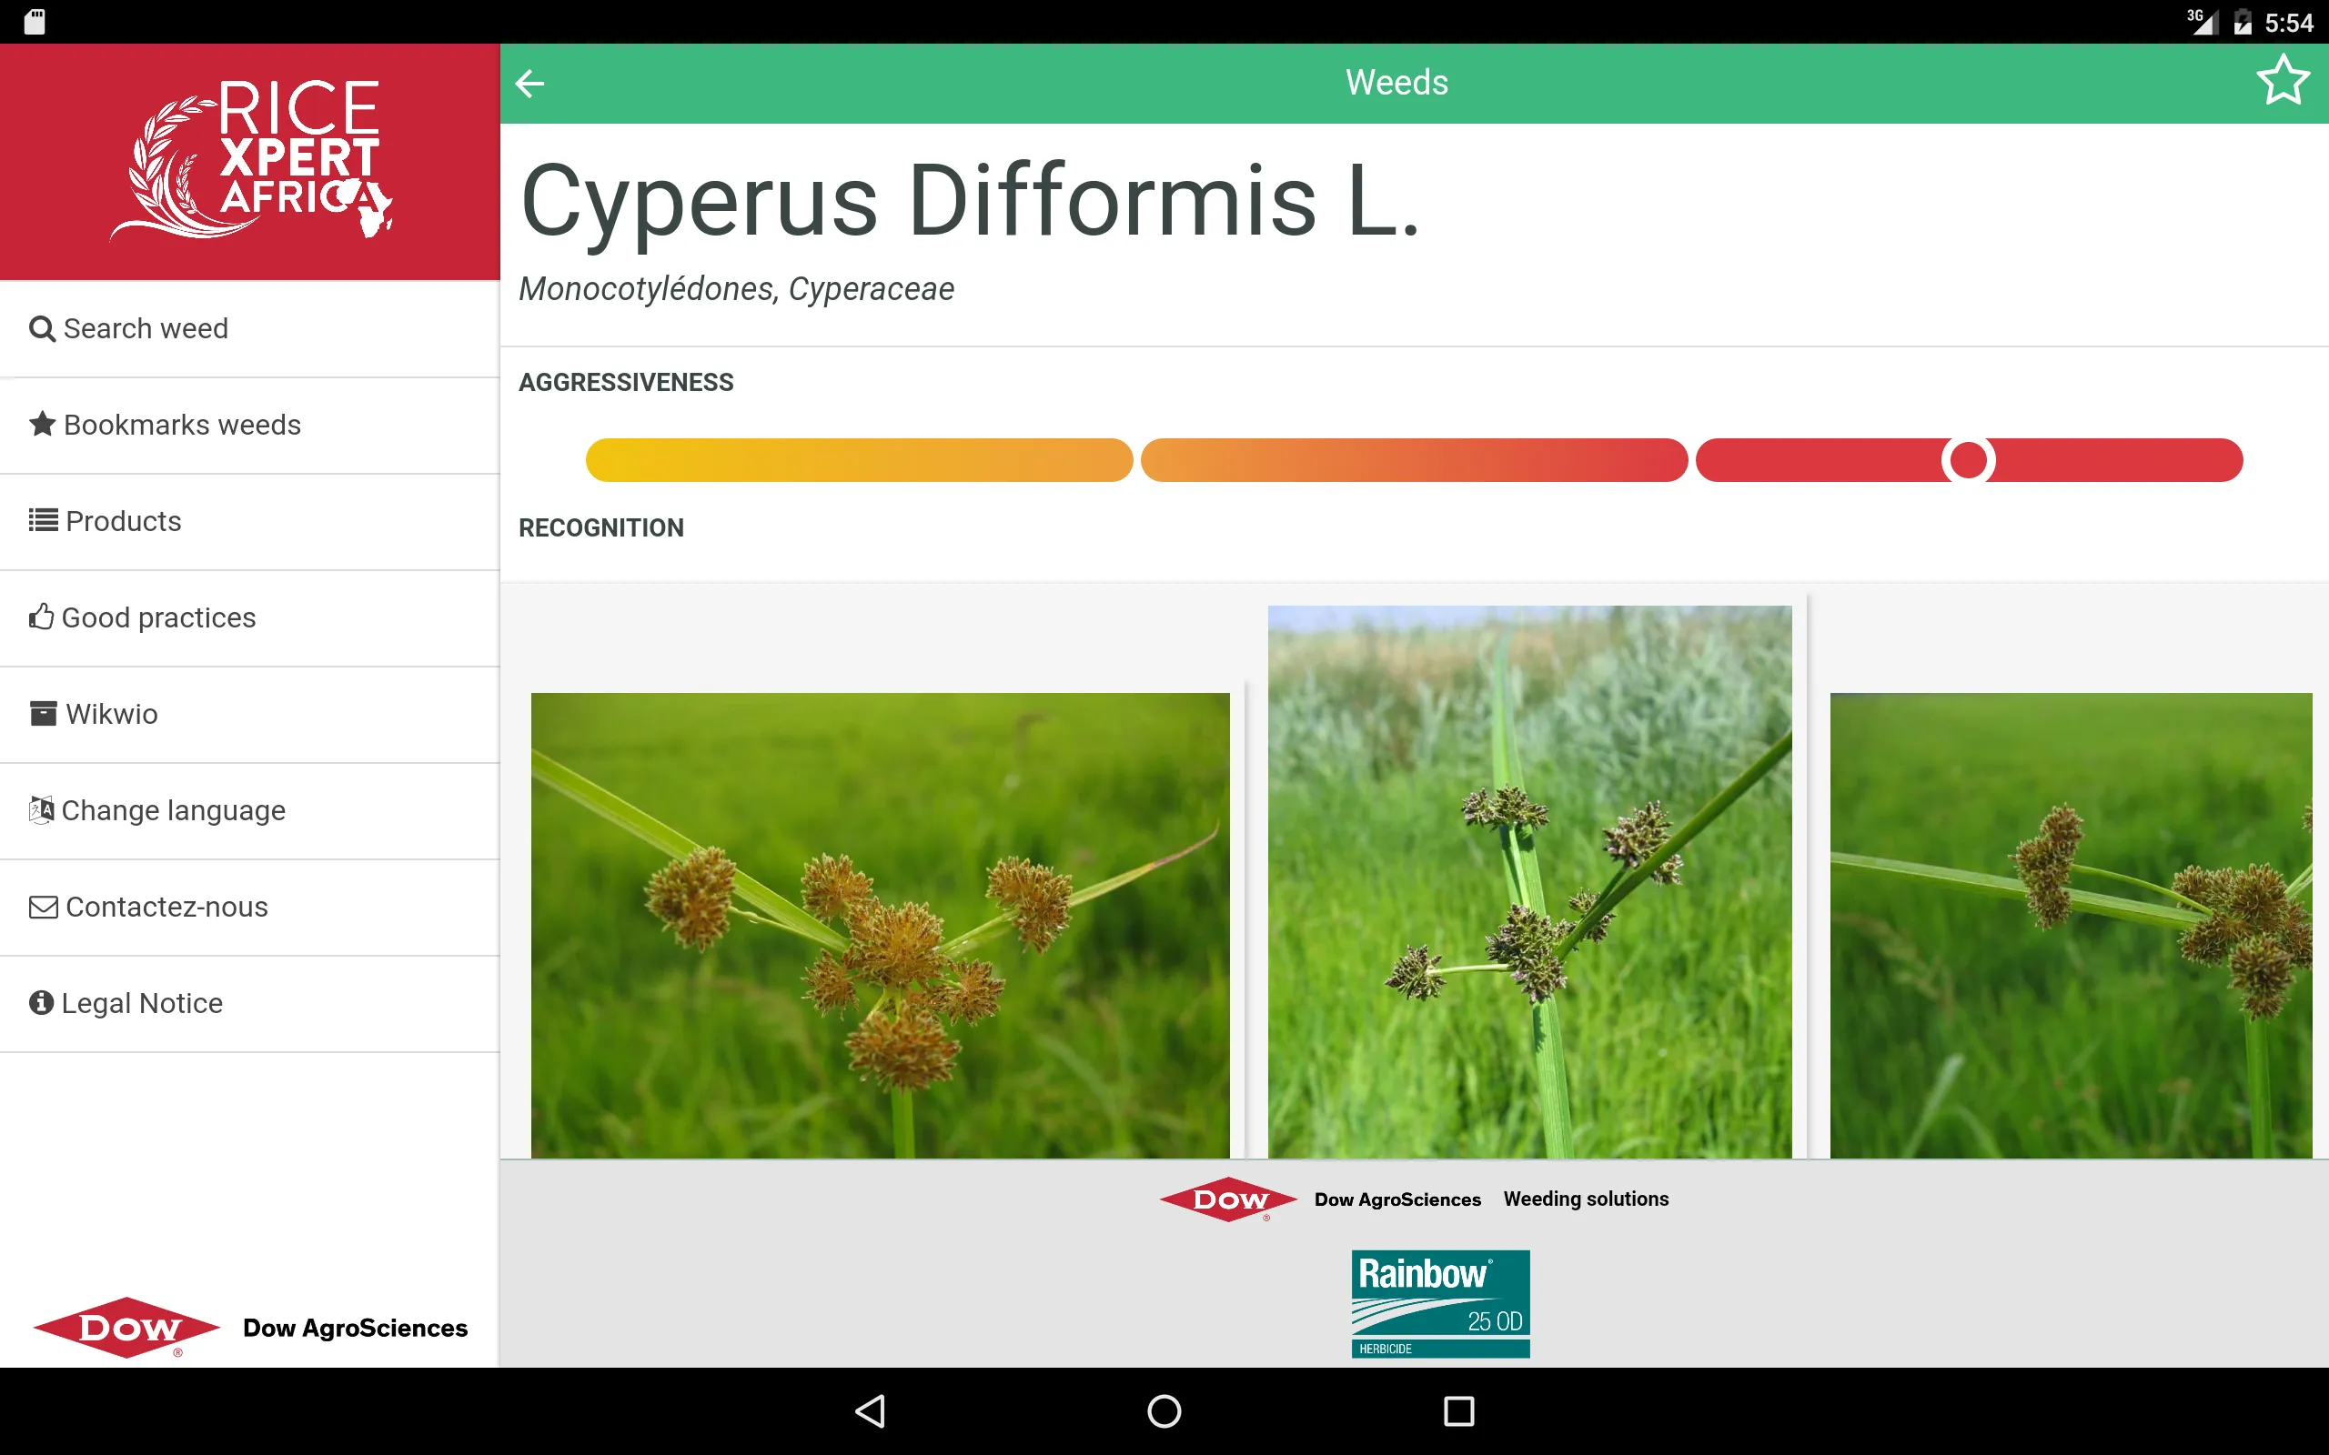The image size is (2329, 1455).
Task: Click the products list icon
Action: click(42, 521)
